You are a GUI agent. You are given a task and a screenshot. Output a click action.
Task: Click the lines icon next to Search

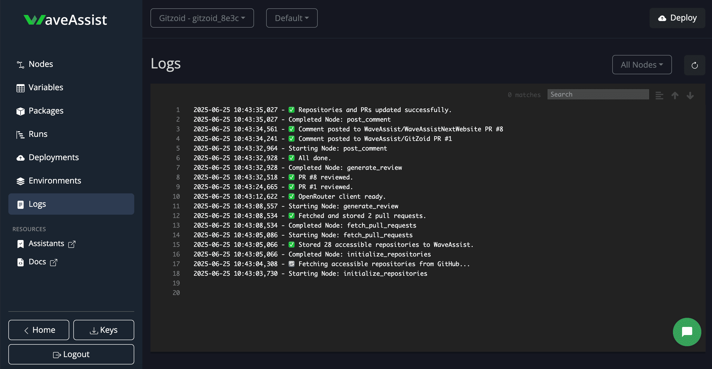(659, 96)
